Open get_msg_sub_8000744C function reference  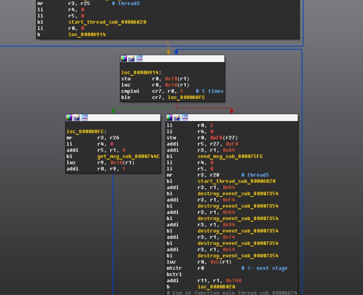(x=128, y=156)
